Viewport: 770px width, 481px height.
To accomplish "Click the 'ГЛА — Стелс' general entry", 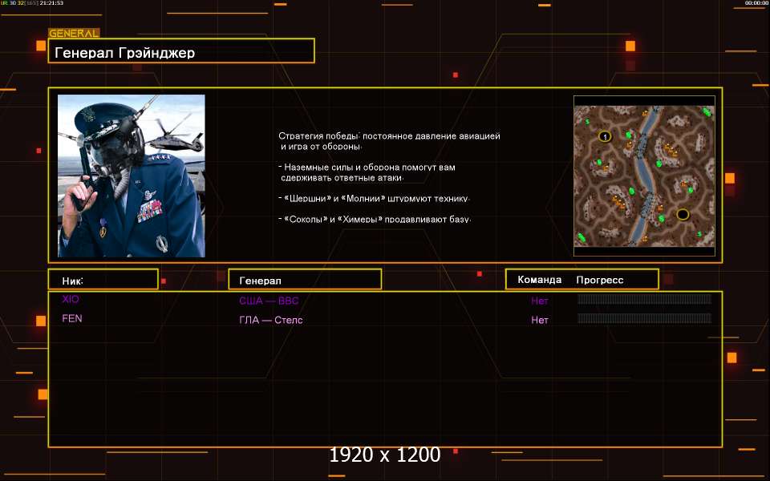I will pyautogui.click(x=271, y=321).
